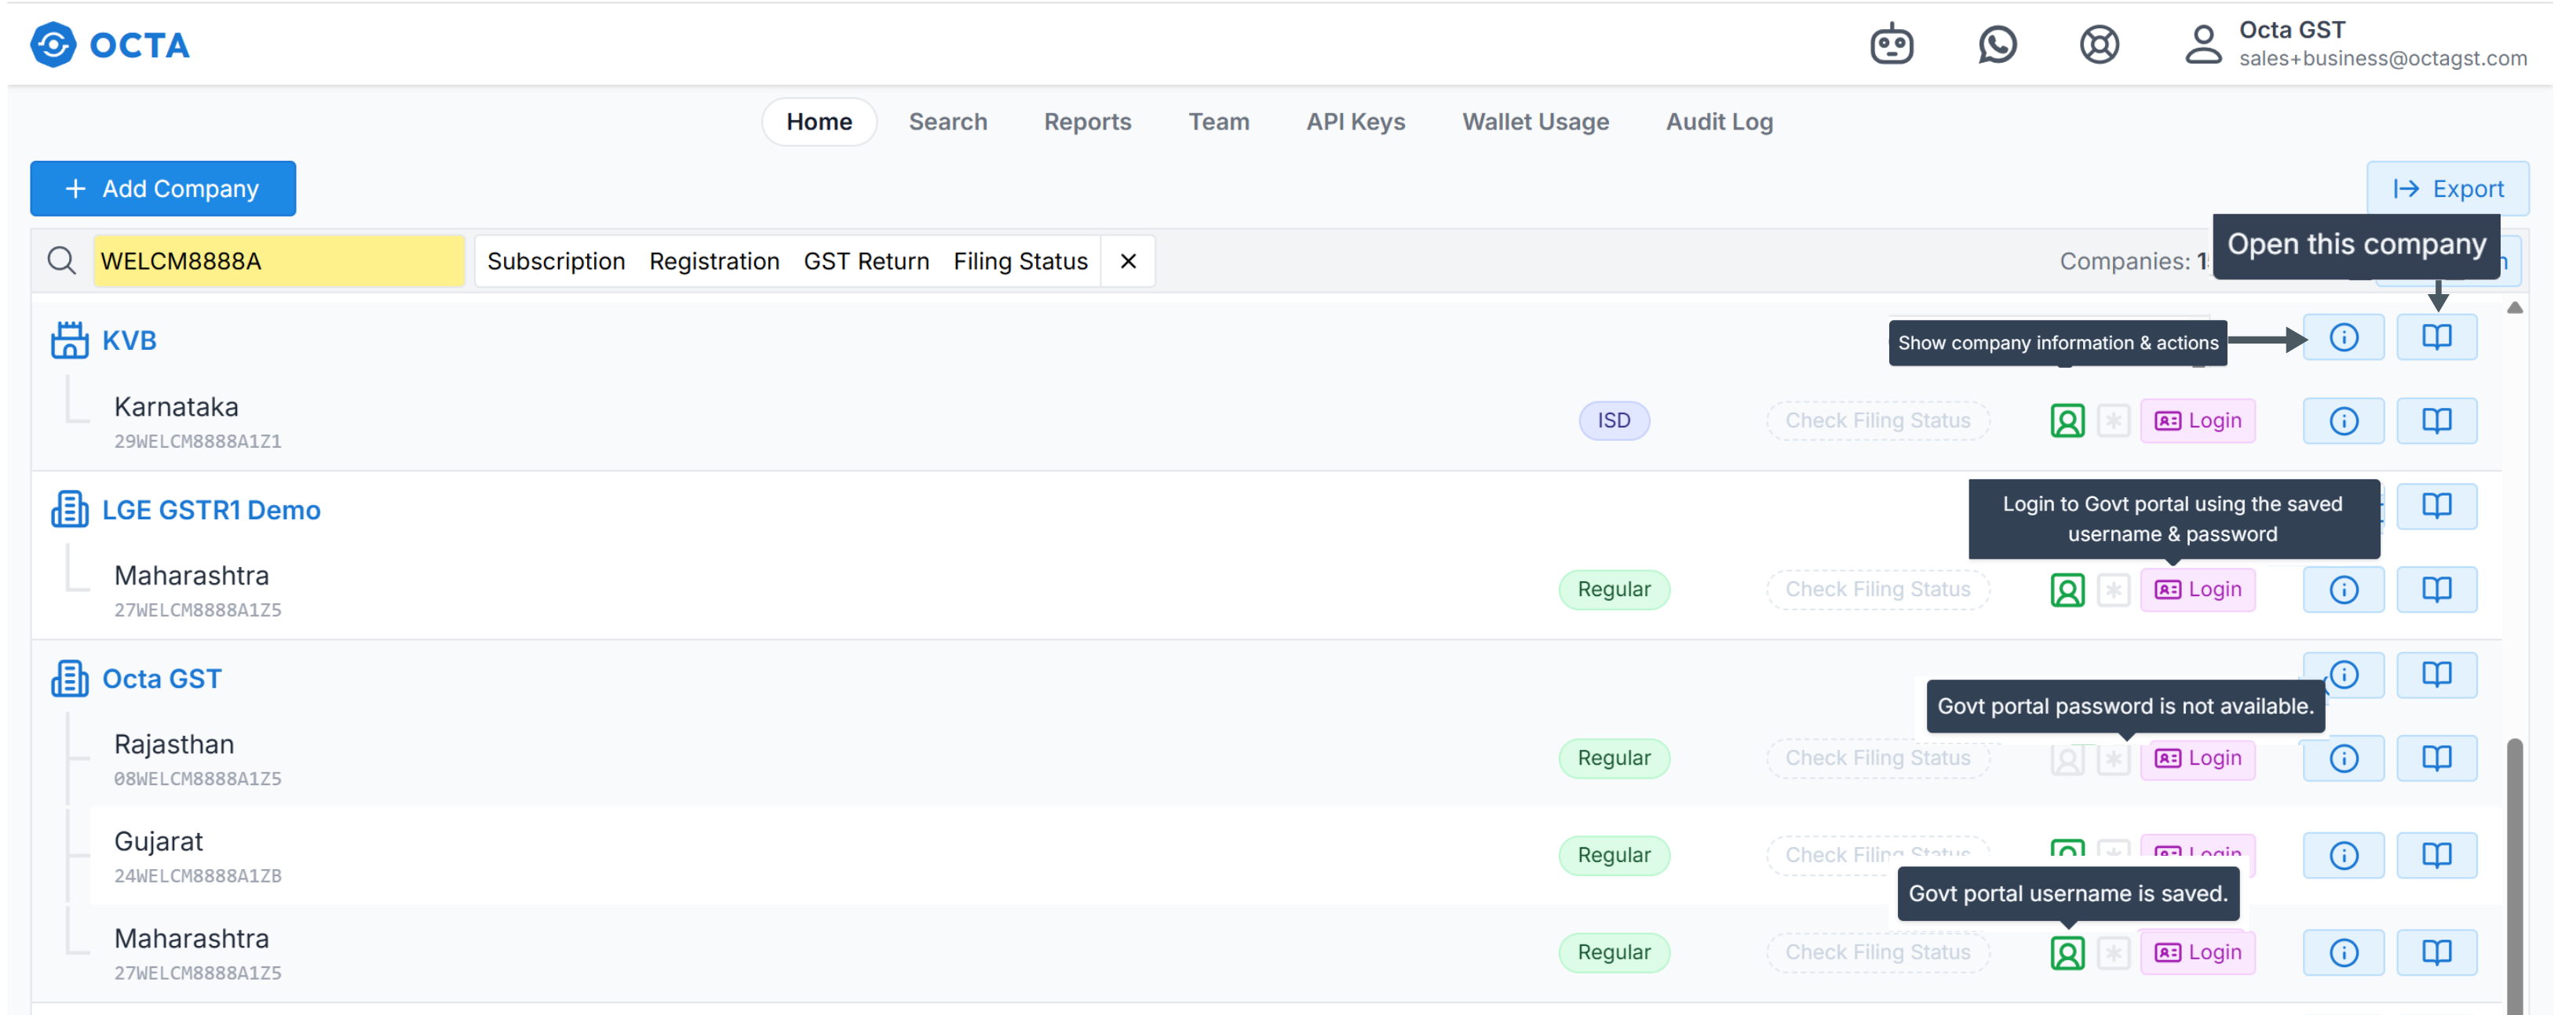Screen dimensions: 2576x1015
Task: Show KVB company information icon
Action: [x=2343, y=337]
